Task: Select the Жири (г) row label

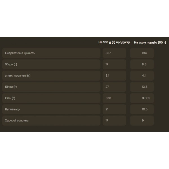Action: pos(52,64)
